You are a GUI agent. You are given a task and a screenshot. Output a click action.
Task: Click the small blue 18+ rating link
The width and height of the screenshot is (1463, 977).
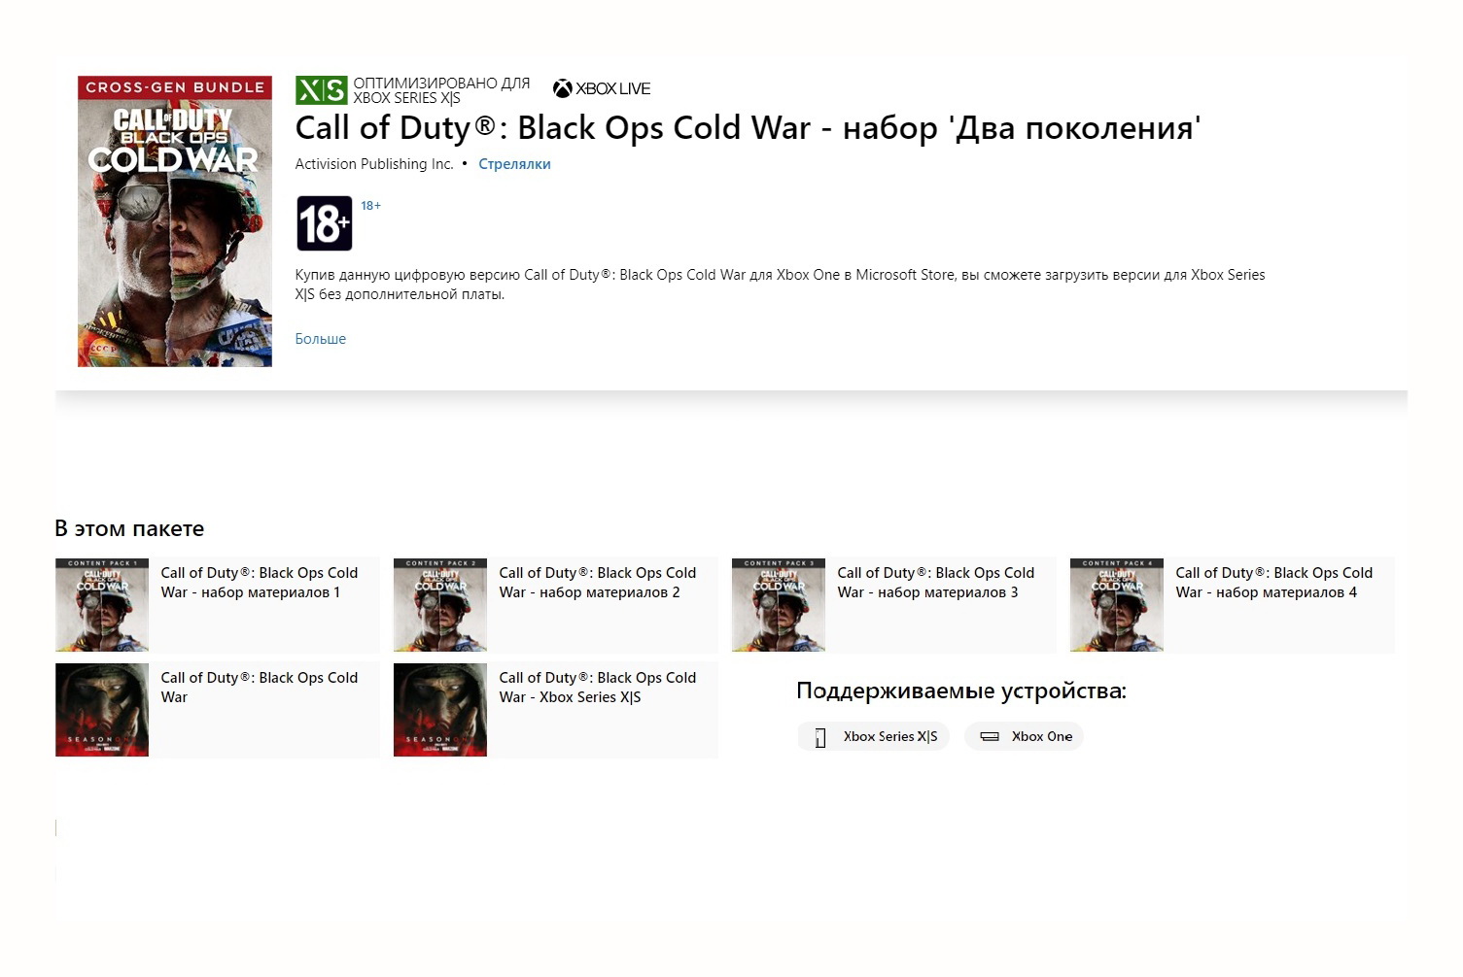point(370,206)
